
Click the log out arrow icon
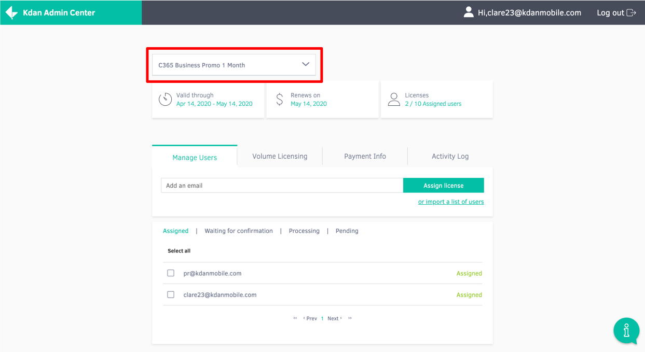click(632, 13)
